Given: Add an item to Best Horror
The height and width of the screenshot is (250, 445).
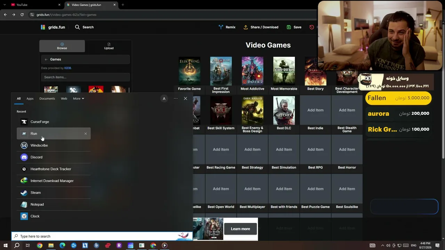Looking at the screenshot, I should coord(347,149).
